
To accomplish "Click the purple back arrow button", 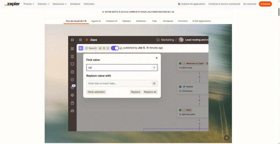I will pyautogui.click(x=81, y=48).
